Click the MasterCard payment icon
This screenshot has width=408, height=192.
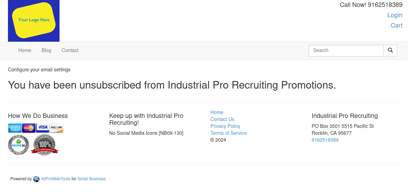tap(29, 128)
